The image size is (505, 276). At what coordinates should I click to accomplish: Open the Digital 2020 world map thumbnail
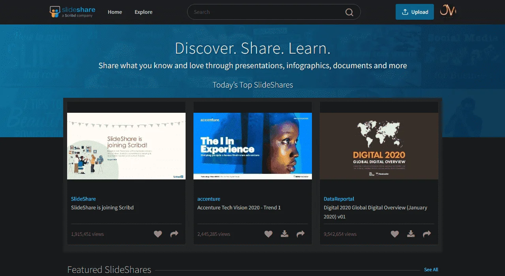pos(379,146)
